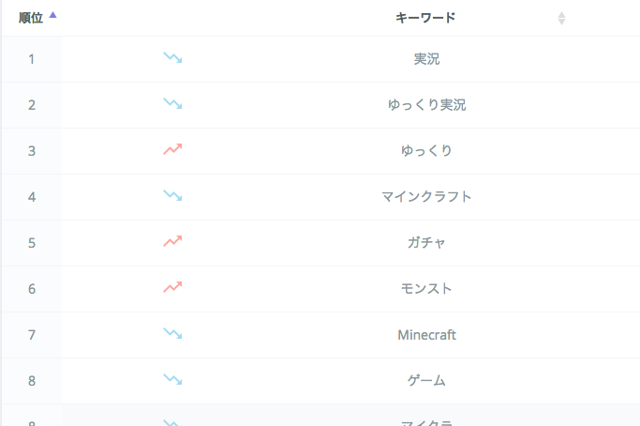Click the downward trend icon for ゆっくり実況

tap(172, 104)
